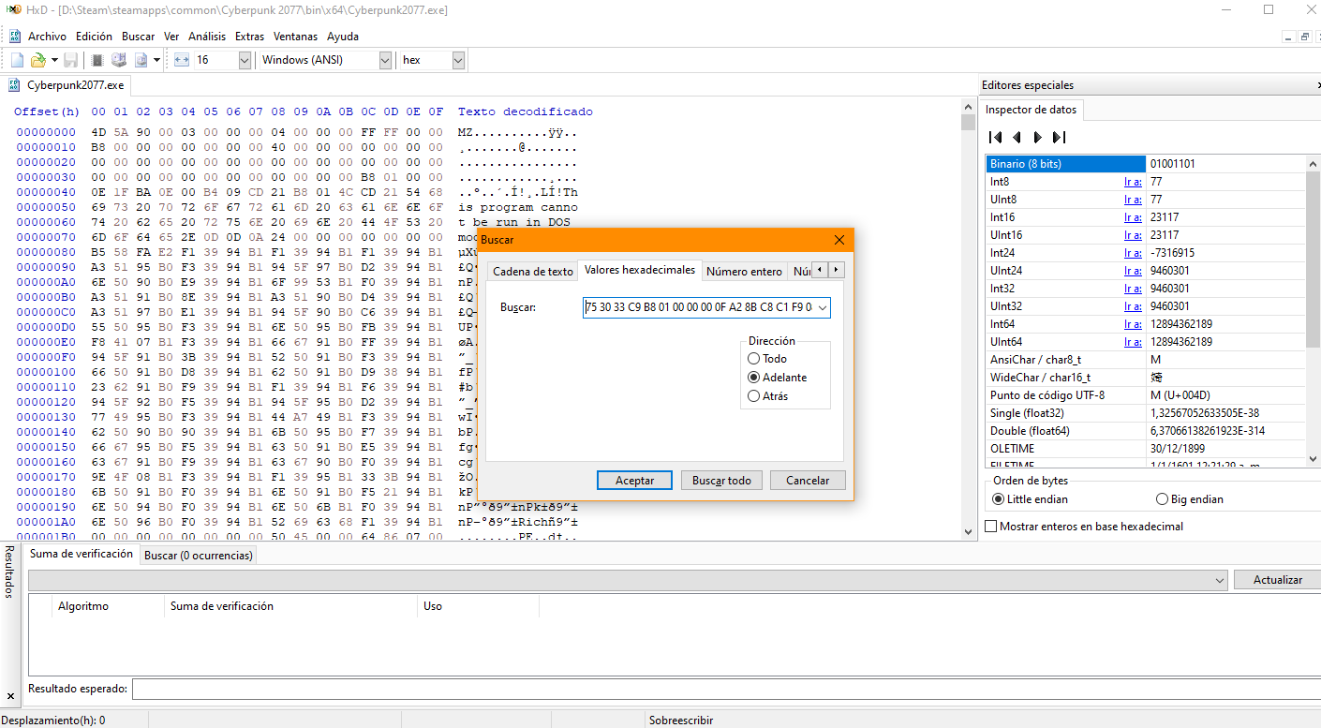Go to the next byte in the Data Inspector

(x=1037, y=138)
